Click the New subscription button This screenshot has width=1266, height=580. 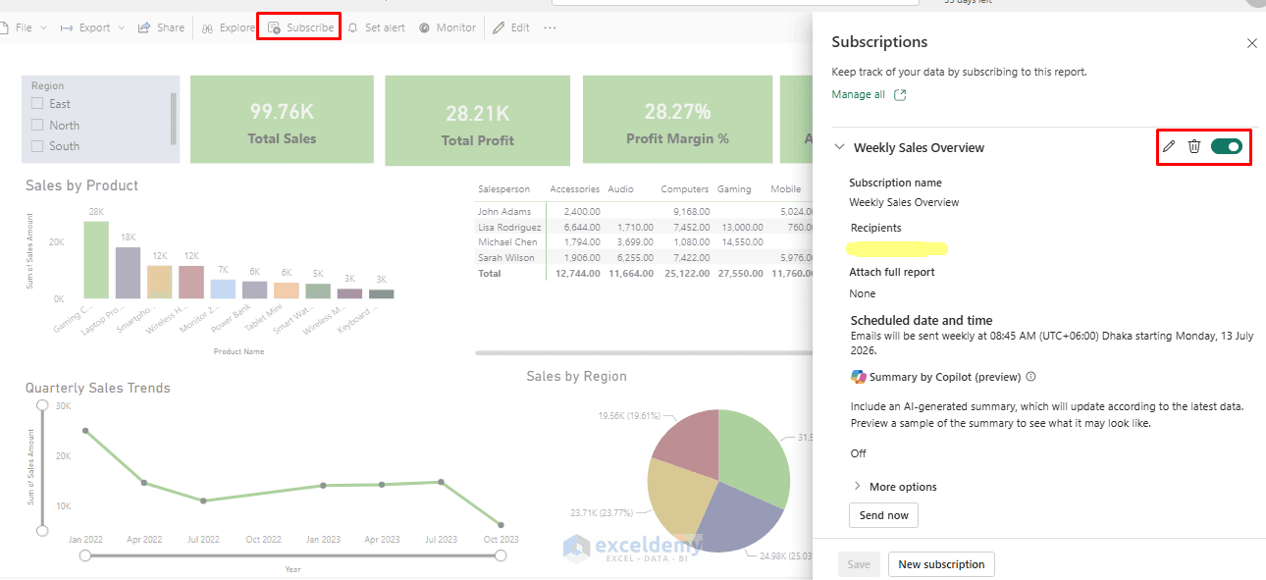coord(941,564)
